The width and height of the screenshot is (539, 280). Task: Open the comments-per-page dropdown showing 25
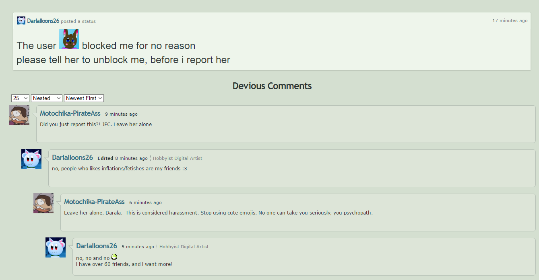point(21,98)
